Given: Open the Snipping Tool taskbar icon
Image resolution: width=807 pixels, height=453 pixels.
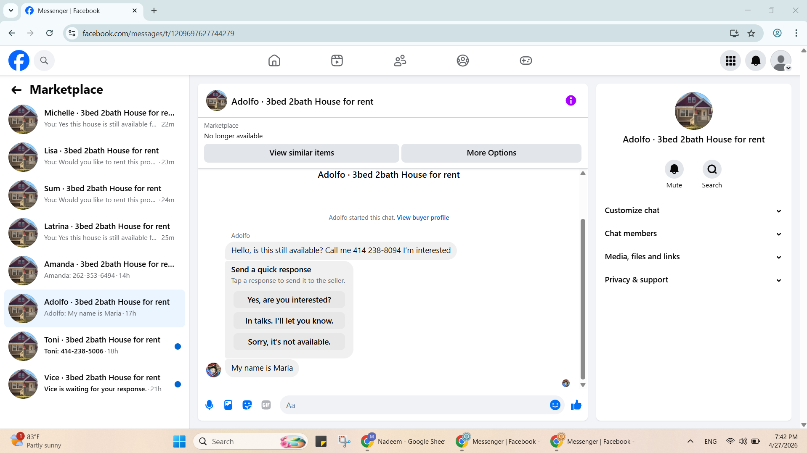Looking at the screenshot, I should pos(345,441).
